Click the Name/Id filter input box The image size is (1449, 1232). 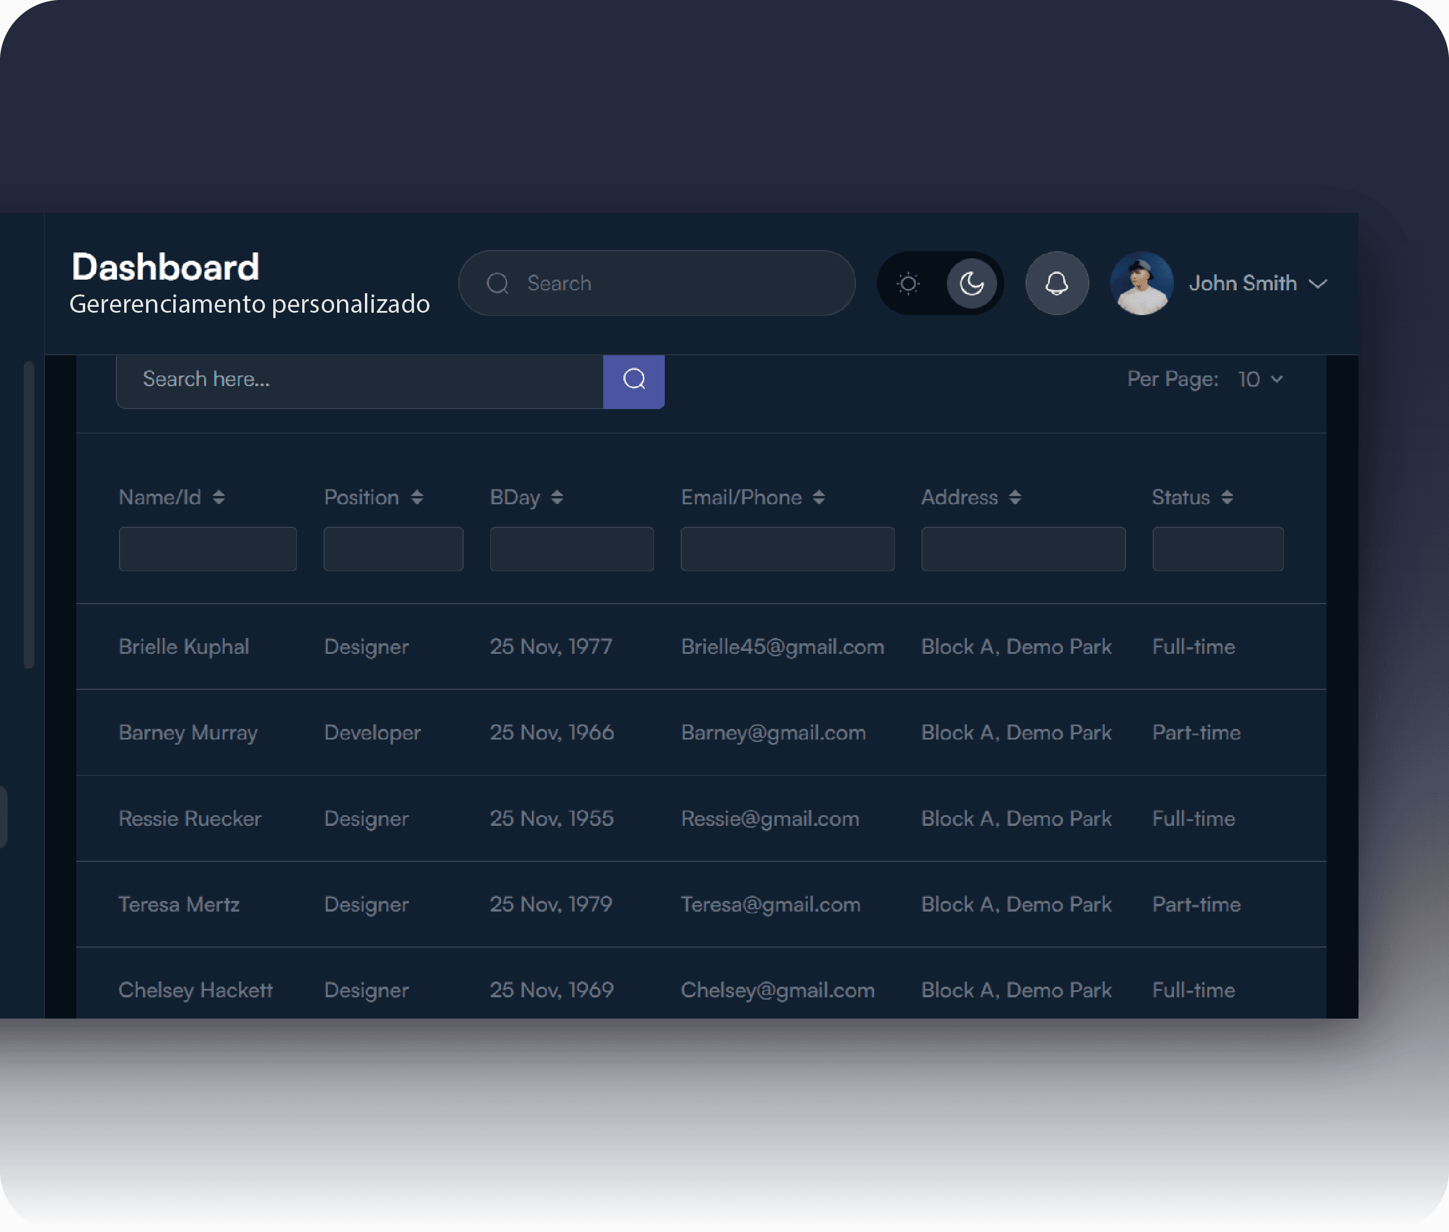coord(208,549)
